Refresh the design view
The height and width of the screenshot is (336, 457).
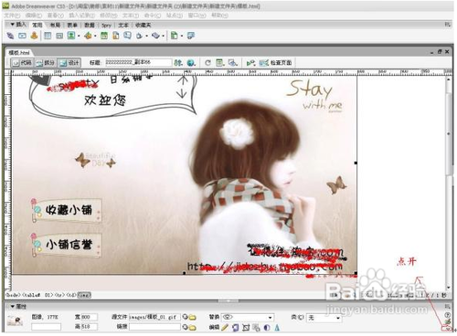pyautogui.click(x=207, y=63)
